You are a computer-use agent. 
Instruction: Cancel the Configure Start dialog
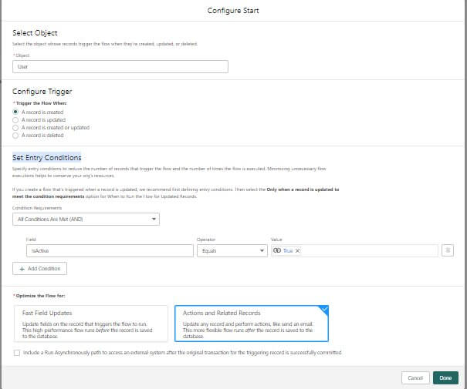pyautogui.click(x=415, y=377)
